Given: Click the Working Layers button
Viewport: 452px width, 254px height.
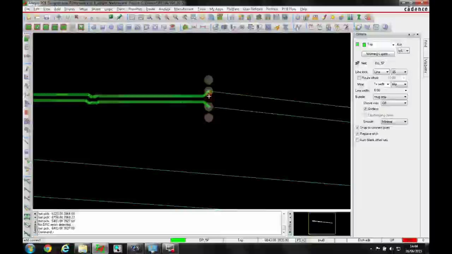Looking at the screenshot, I should [x=378, y=54].
